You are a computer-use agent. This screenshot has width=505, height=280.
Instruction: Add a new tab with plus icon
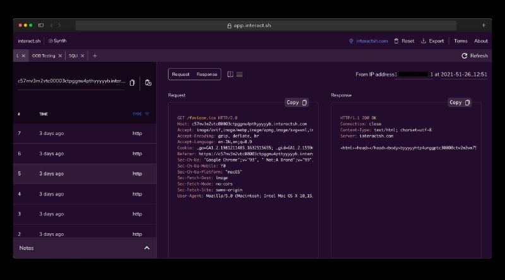click(x=95, y=55)
